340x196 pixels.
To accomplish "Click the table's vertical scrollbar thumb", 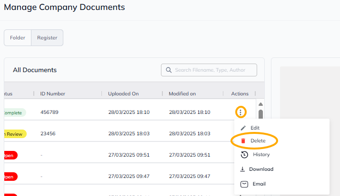I will 260,114.
